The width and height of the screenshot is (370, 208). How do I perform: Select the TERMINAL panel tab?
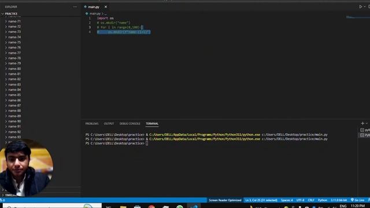coord(152,124)
